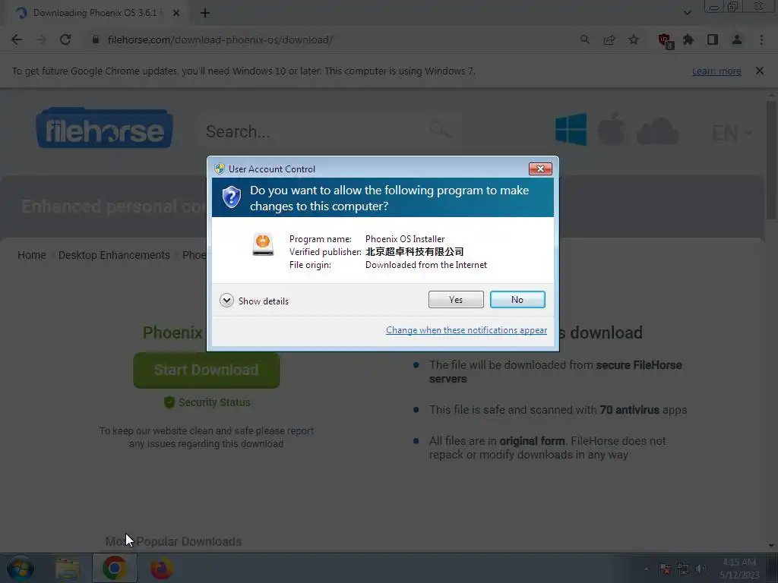778x583 pixels.
Task: Click the share page icon
Action: pos(609,39)
